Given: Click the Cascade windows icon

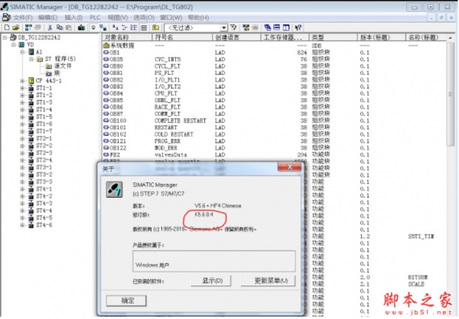Looking at the screenshot, I should coord(267,27).
